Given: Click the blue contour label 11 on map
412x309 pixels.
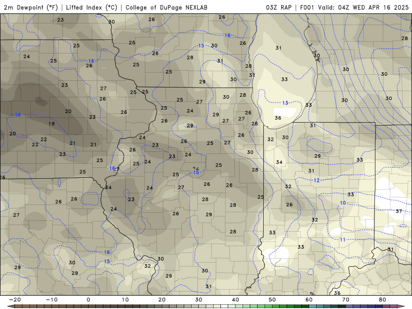Looking at the screenshot, I should (x=342, y=239).
